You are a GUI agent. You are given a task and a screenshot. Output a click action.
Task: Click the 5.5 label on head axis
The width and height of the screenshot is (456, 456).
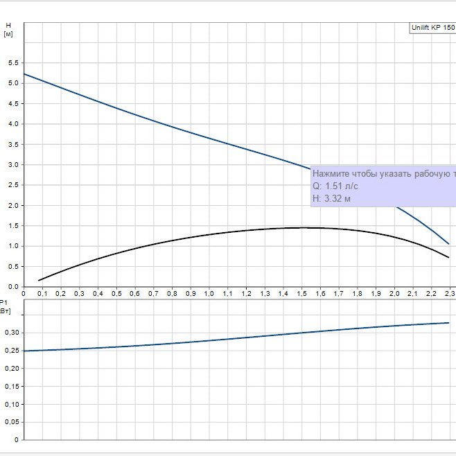(12, 63)
